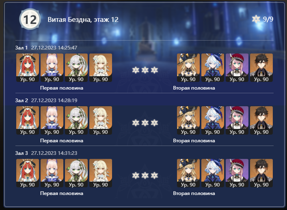Click the three stars for Зал 3

point(145,176)
